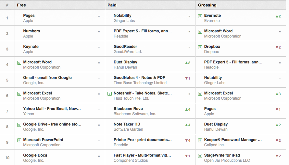Viewport: 289px width, 165px height.
Task: Open GoodNotes 4 - Notes & PDF
Action: pyautogui.click(x=139, y=78)
